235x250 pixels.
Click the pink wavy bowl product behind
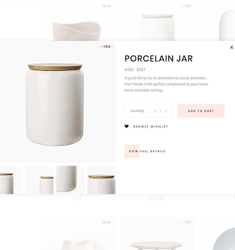(x=77, y=31)
